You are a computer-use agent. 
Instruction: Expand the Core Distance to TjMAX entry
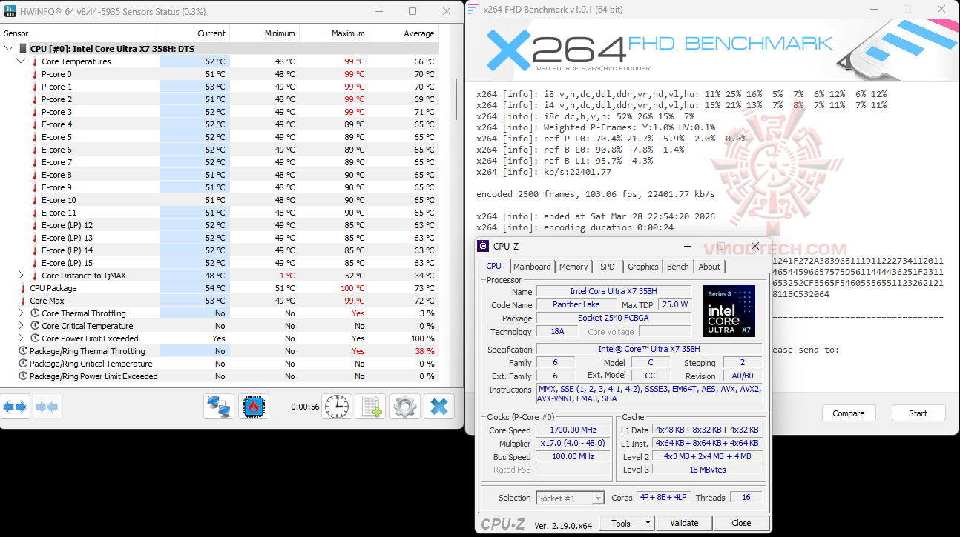[x=21, y=275]
